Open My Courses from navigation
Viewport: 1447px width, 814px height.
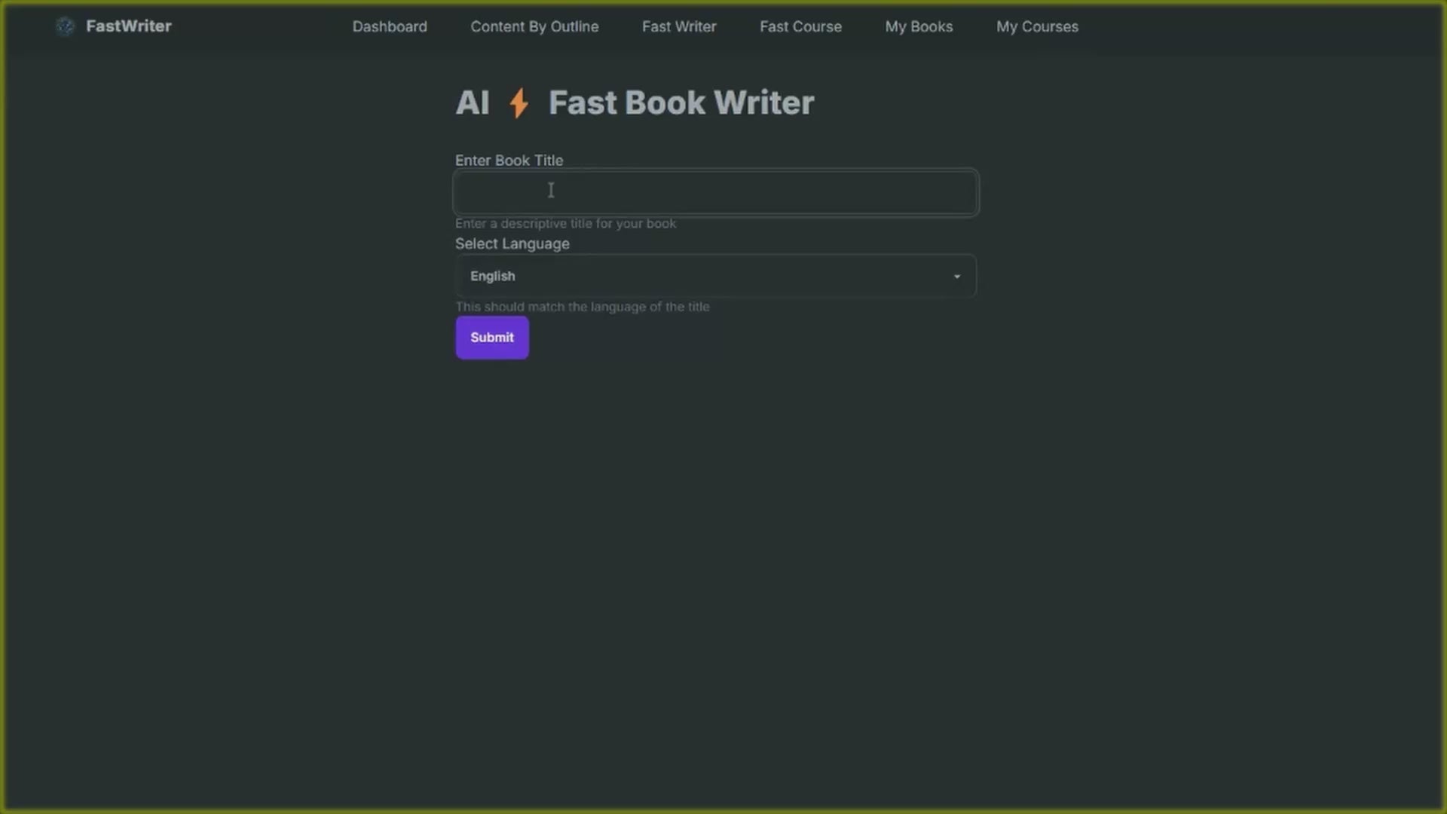[1037, 26]
